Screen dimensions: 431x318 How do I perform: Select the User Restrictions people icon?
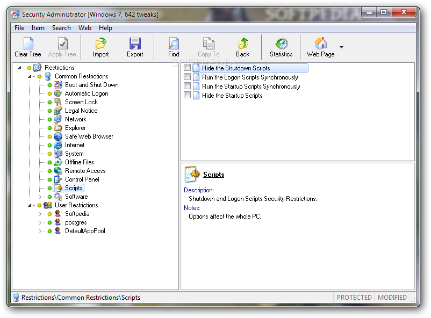[x=48, y=205]
